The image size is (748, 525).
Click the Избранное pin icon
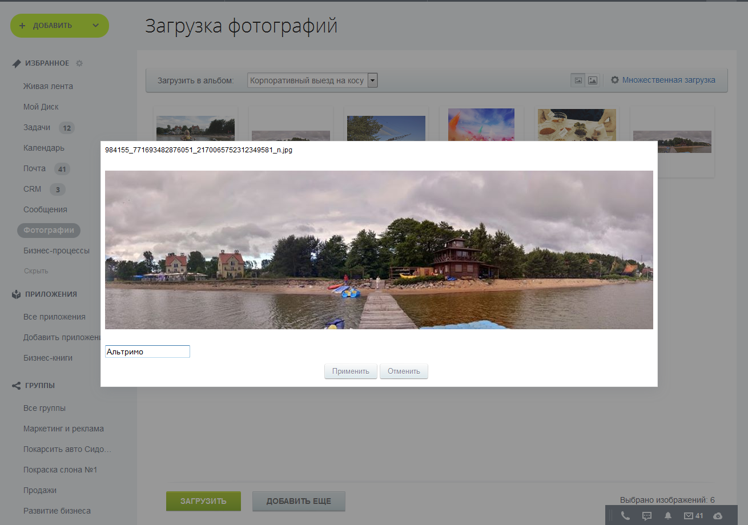pyautogui.click(x=17, y=63)
